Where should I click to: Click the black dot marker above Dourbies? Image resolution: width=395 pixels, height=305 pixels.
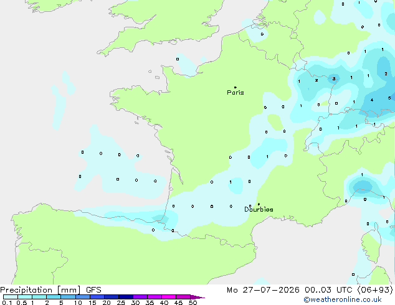pyautogui.click(x=259, y=204)
